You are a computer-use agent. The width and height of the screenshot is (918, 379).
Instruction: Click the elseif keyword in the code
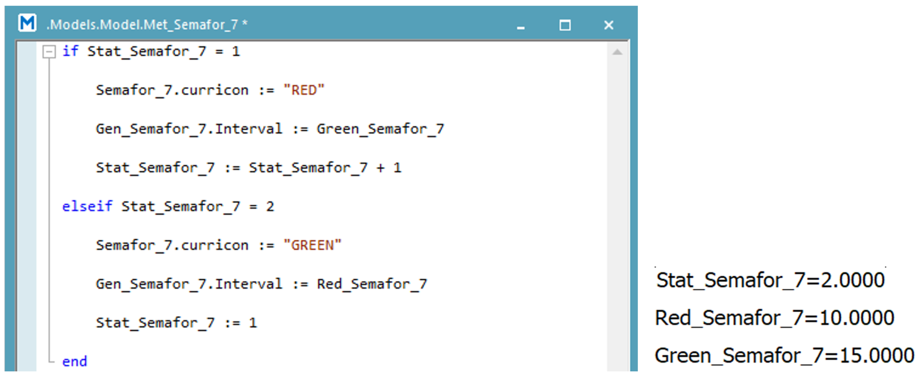(x=87, y=206)
